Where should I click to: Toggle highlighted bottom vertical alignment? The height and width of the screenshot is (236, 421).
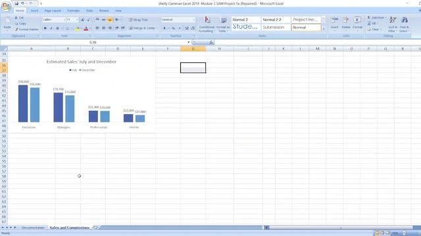pyautogui.click(x=110, y=20)
